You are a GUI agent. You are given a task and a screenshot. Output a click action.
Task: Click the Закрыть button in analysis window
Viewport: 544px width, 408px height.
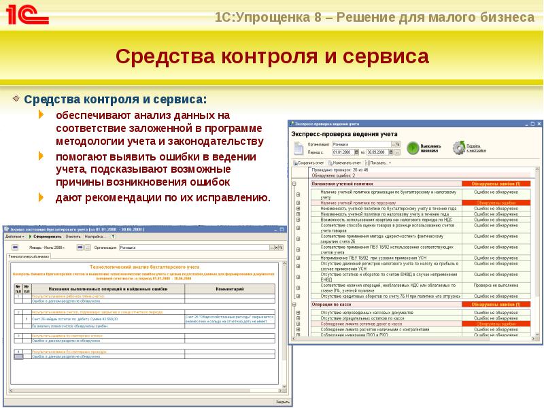(282, 402)
